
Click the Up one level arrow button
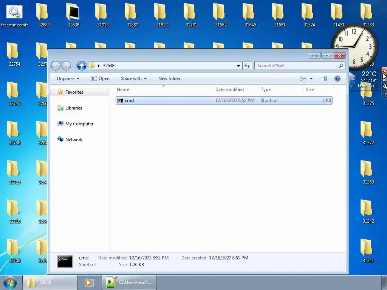click(x=82, y=66)
